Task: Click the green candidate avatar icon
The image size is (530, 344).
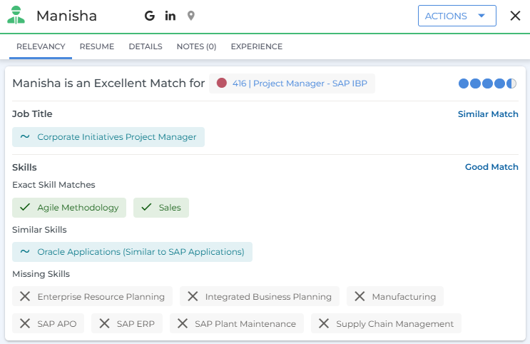Action: point(16,16)
